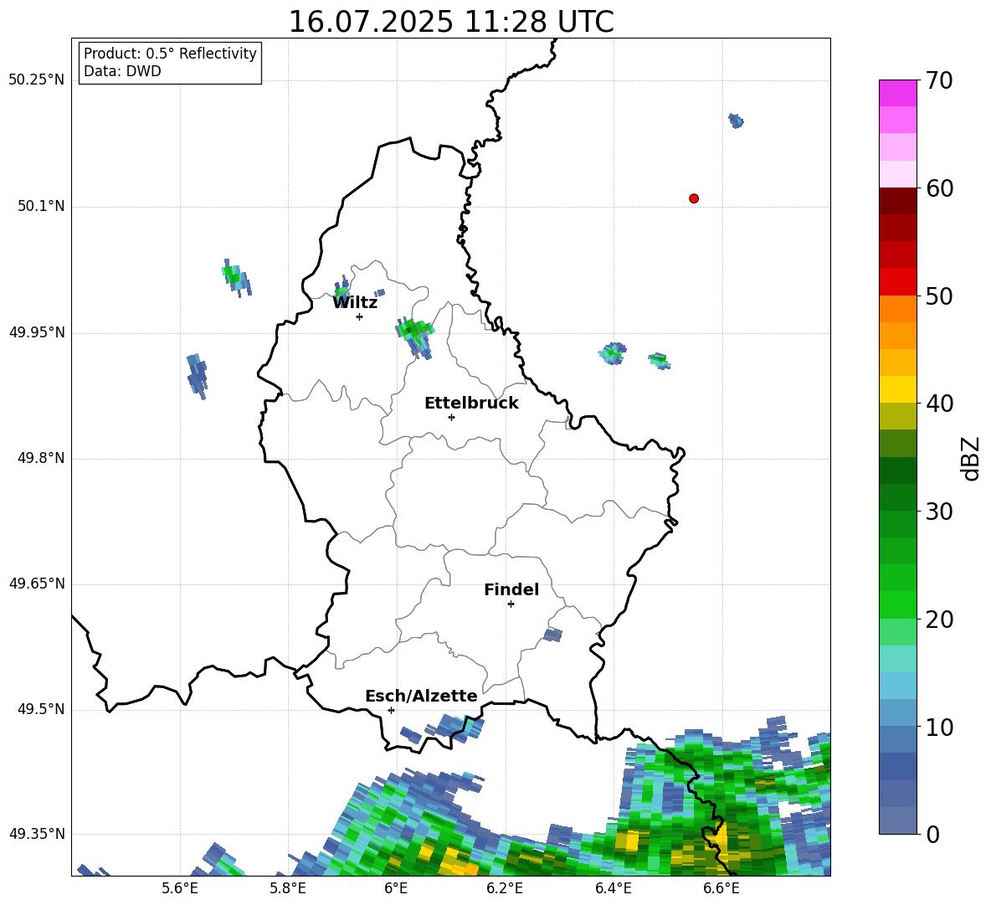The width and height of the screenshot is (991, 905).
Task: Select the Findel city label
Action: click(511, 589)
